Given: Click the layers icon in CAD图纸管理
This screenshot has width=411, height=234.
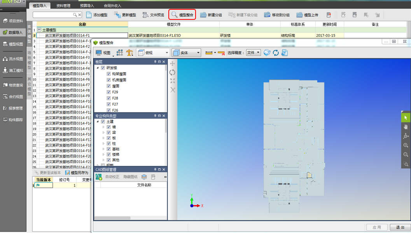Looking at the screenshot, I should coord(144,177).
